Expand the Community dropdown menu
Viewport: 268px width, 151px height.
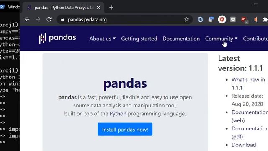tap(221, 39)
